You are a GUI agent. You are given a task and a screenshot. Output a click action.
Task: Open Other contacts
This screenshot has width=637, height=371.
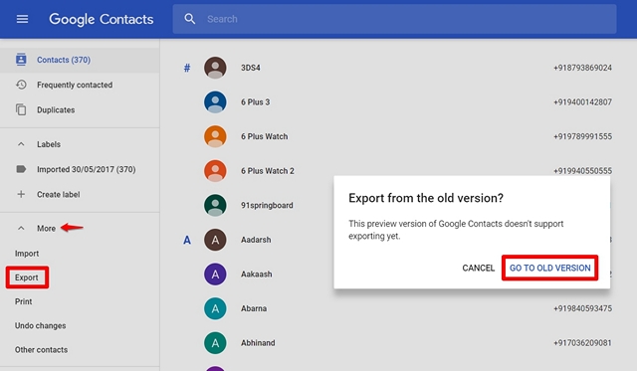(x=41, y=349)
